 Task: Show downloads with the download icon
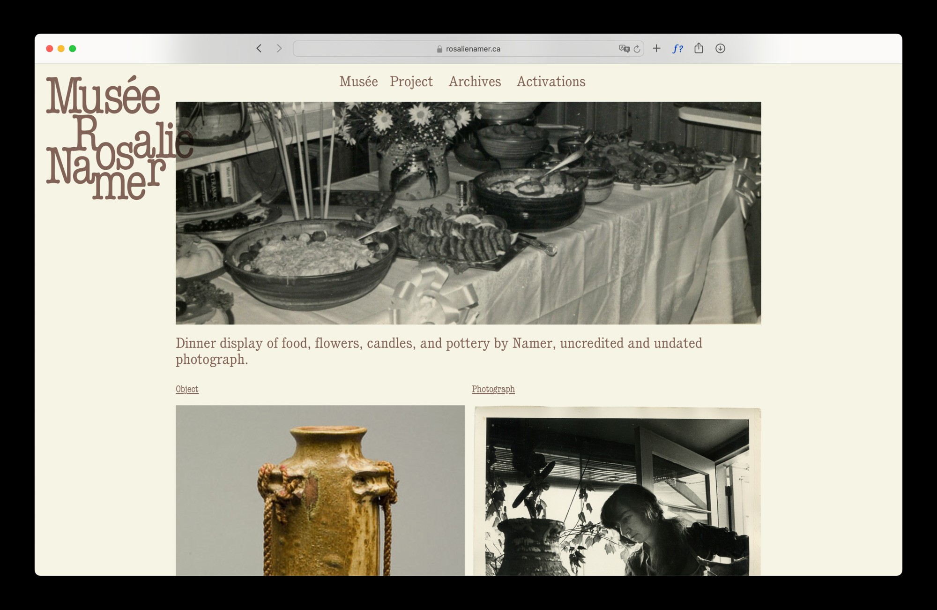click(x=720, y=48)
